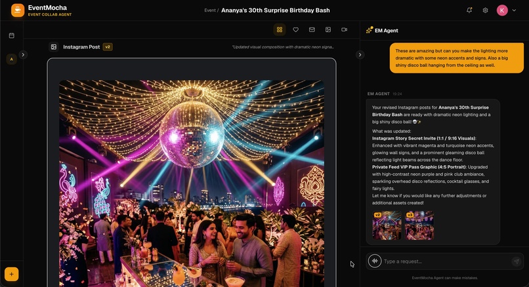529x287 pixels.
Task: Click the Instagram Post image icon
Action: point(54,47)
